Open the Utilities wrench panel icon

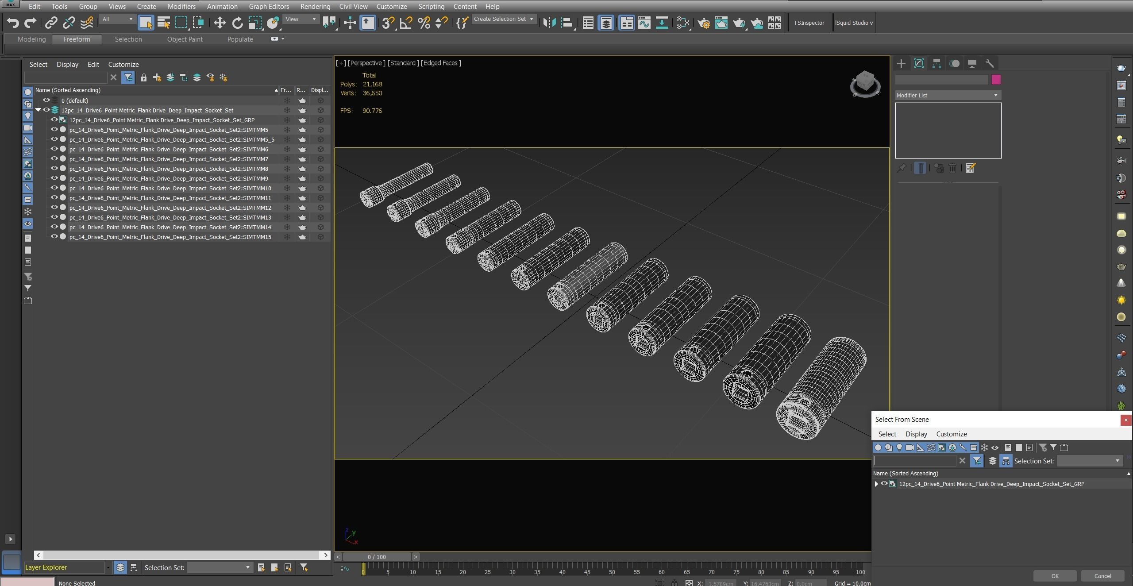(990, 63)
